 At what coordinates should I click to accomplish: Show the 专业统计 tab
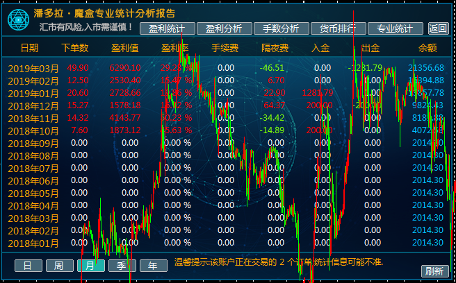click(396, 28)
